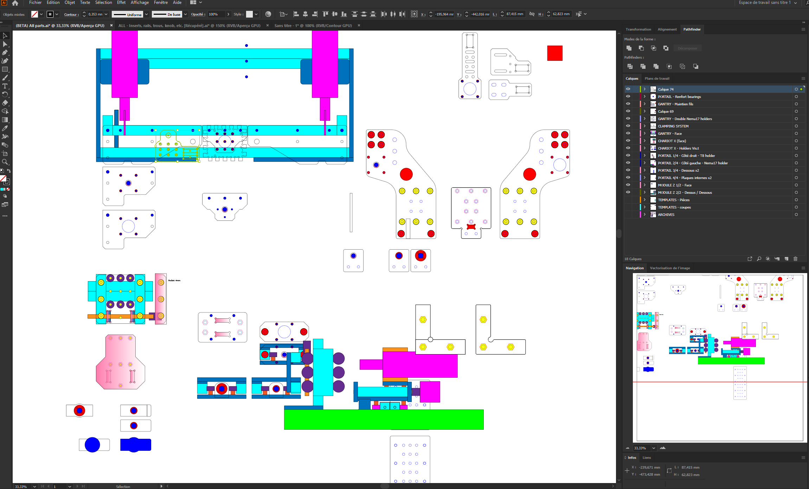The image size is (809, 489).
Task: Select the Eraser tool
Action: (x=5, y=103)
